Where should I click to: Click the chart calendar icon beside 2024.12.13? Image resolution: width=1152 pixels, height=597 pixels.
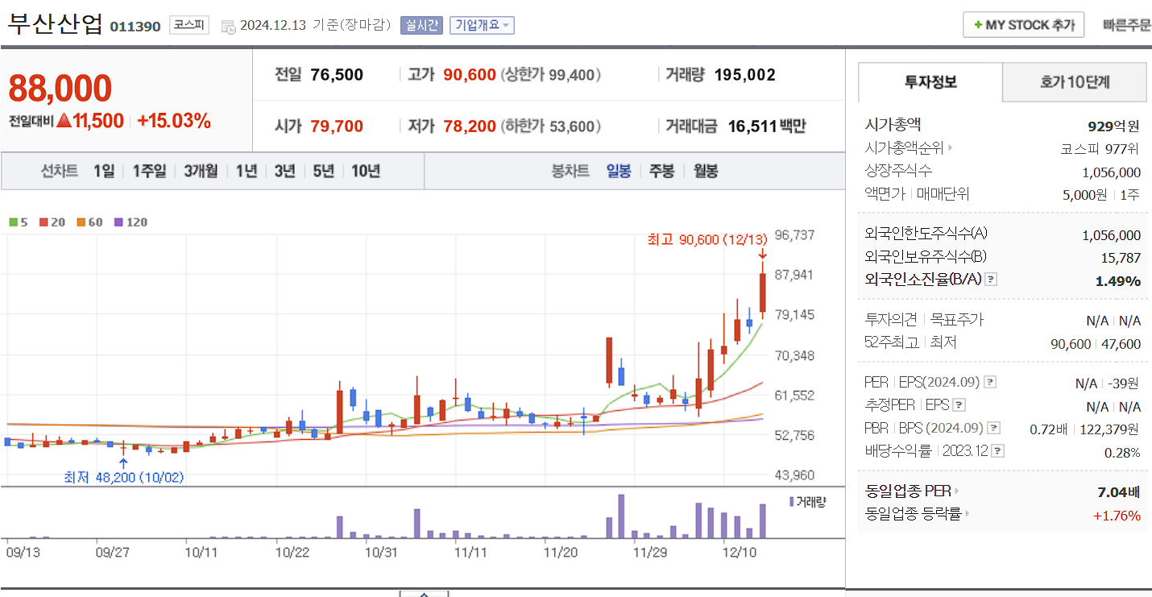click(x=227, y=26)
